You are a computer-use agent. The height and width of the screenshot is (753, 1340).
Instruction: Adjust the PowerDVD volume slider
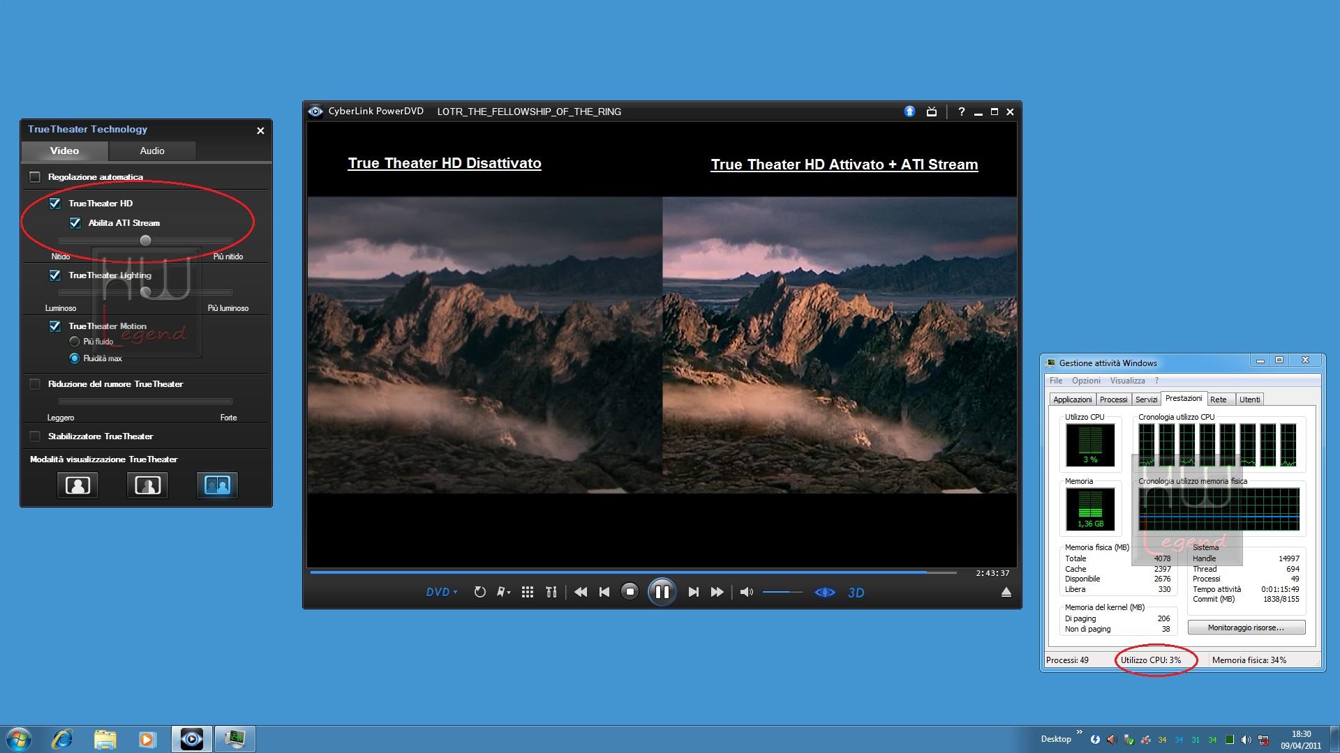click(782, 592)
